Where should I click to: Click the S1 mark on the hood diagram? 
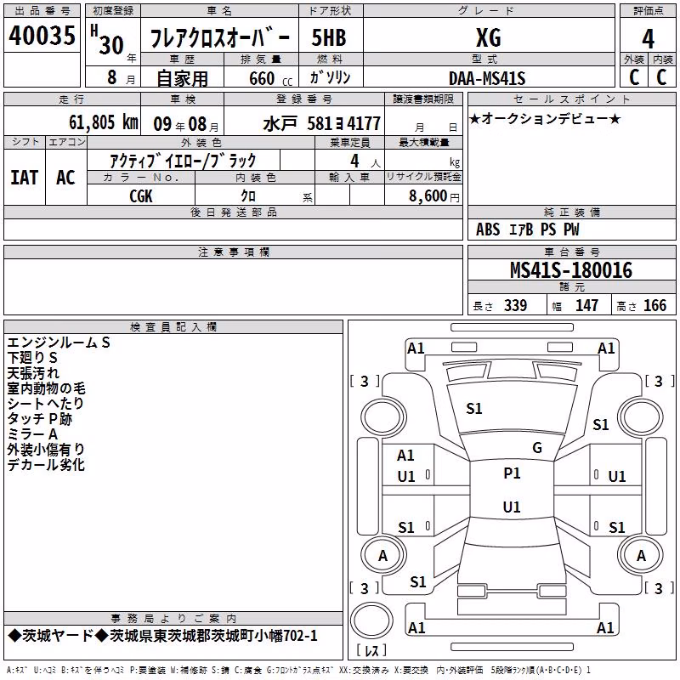coord(474,409)
